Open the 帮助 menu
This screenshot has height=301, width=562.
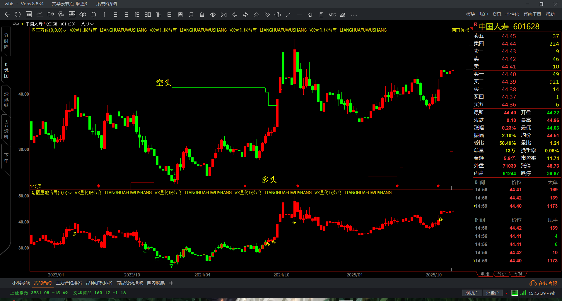pos(550,14)
